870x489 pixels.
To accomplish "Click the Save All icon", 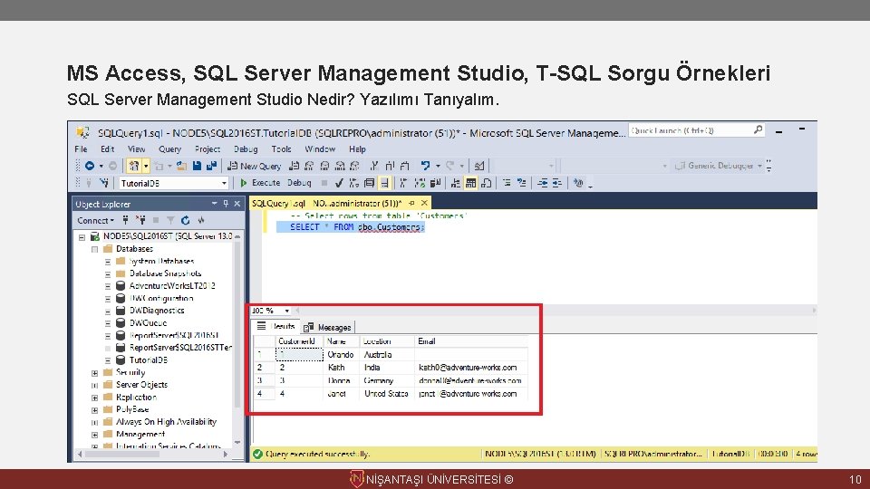I will pos(211,166).
